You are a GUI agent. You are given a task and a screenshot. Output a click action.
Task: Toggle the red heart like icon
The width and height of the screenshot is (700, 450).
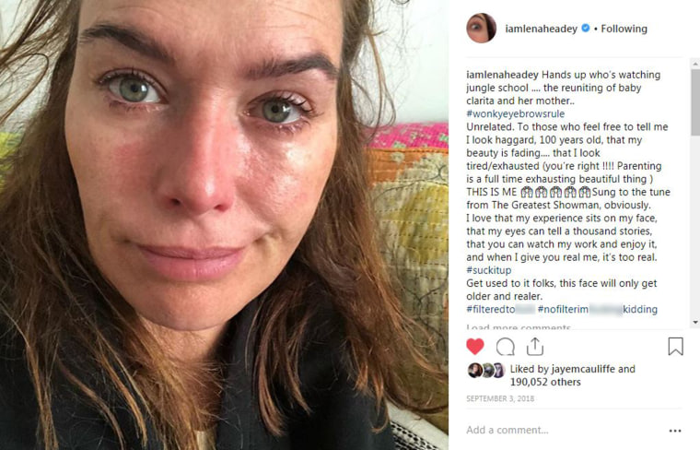coord(475,347)
